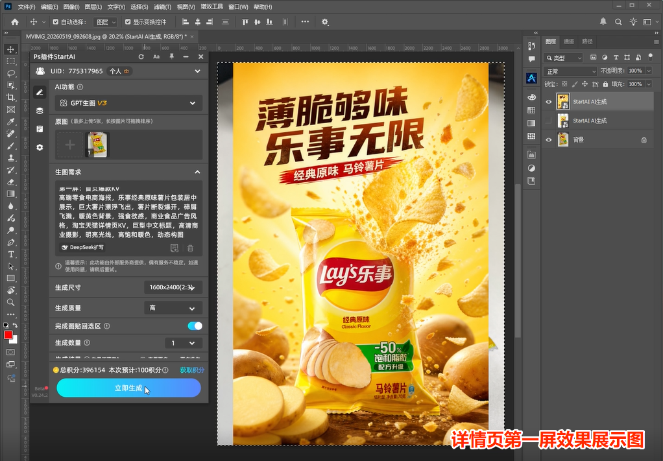Open the 不透明度 100% field
This screenshot has width=663, height=461.
[636, 71]
